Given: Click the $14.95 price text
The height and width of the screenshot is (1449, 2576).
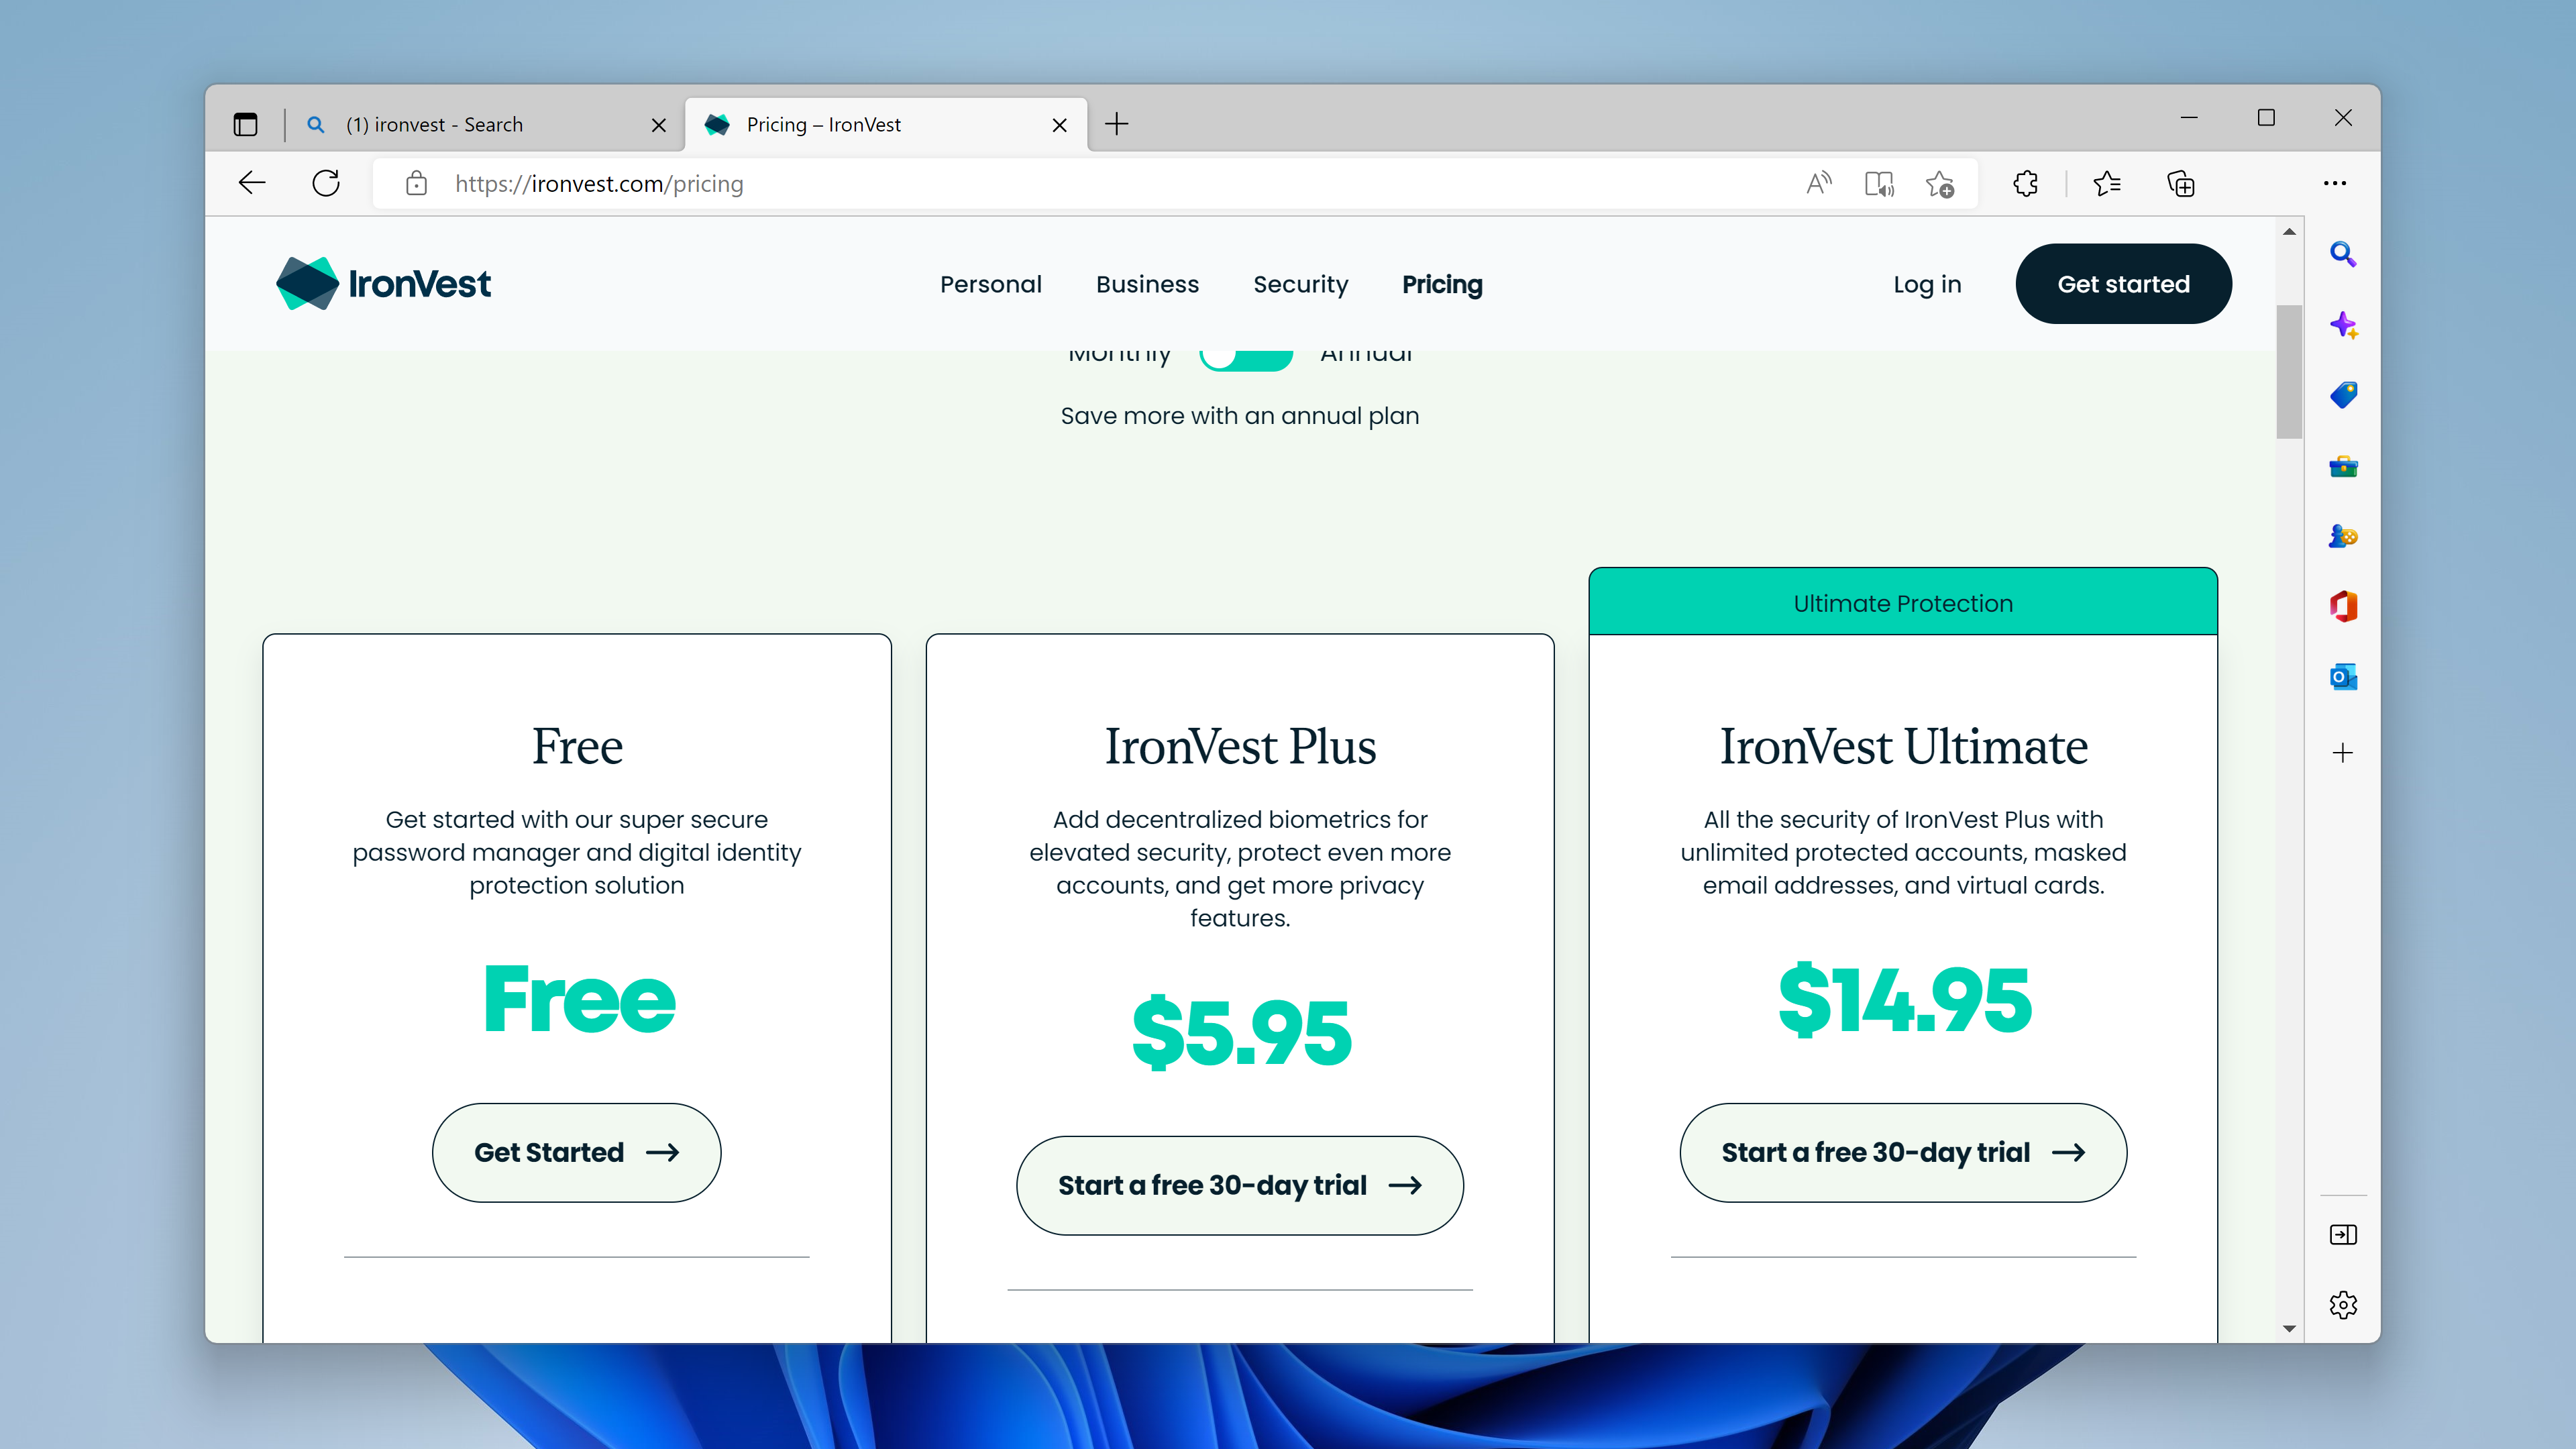Looking at the screenshot, I should [1904, 999].
